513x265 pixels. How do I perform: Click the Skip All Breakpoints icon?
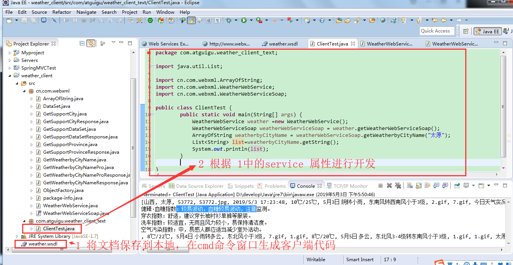click(54, 20)
